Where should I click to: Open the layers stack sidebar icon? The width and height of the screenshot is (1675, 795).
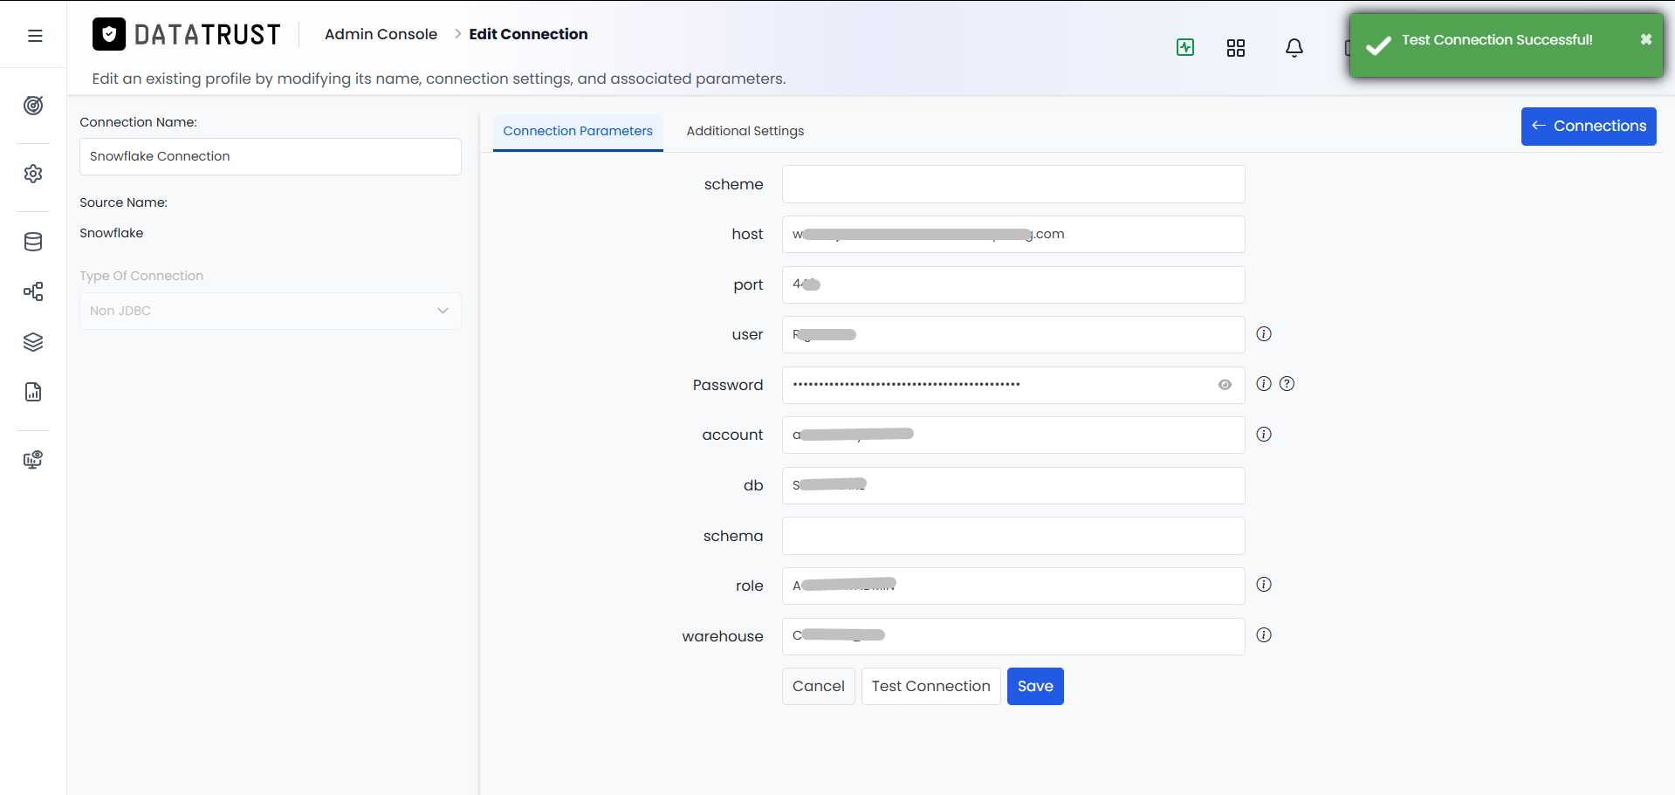tap(33, 342)
